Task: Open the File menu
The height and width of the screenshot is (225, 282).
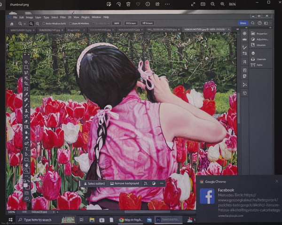Action: [x=15, y=17]
